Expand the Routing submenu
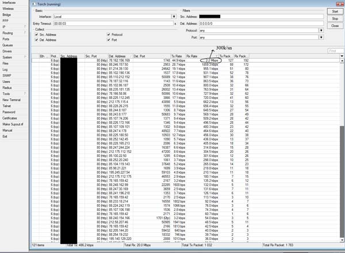The width and height of the screenshot is (345, 253). click(14, 33)
